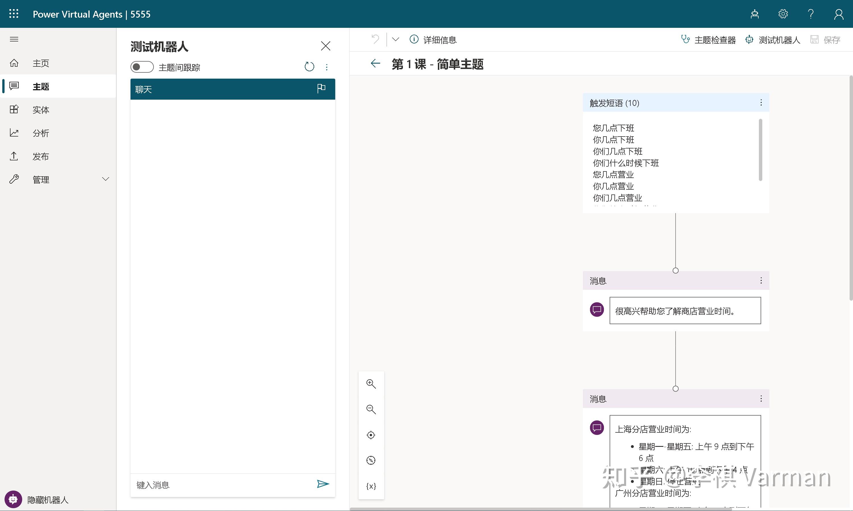Open the {x} variables panel
Screen dimensions: 853x511
tap(371, 486)
